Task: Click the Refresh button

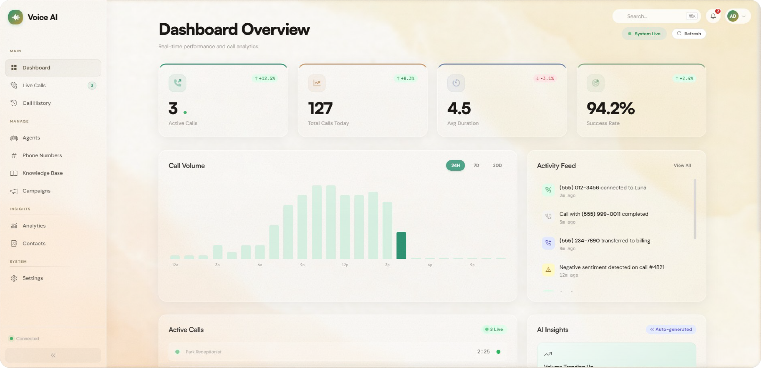Action: click(x=689, y=34)
